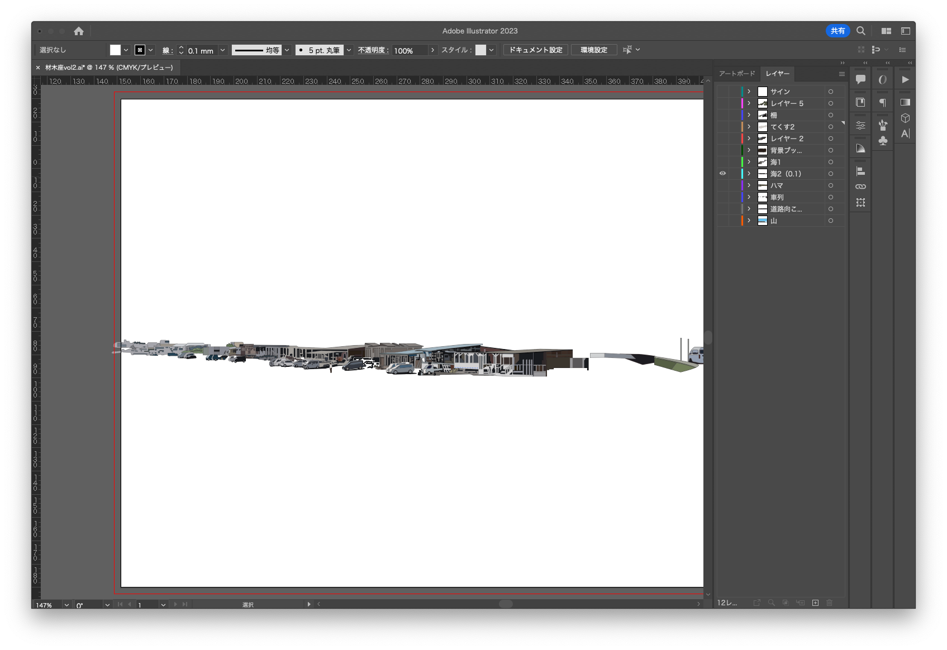This screenshot has height=650, width=947.
Task: Hide the 海2 (0.1) layer eye icon
Action: [722, 174]
